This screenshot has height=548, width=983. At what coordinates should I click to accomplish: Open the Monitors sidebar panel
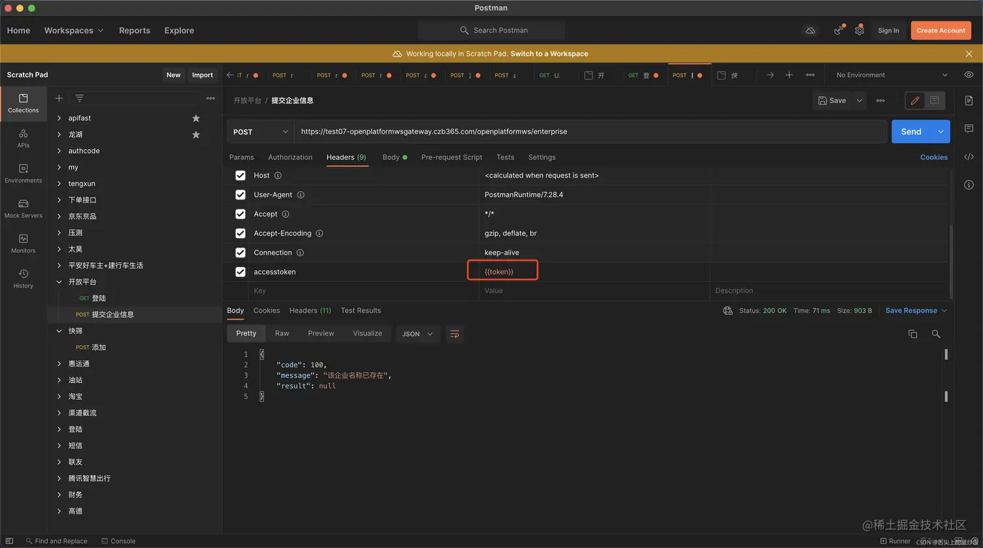click(23, 244)
